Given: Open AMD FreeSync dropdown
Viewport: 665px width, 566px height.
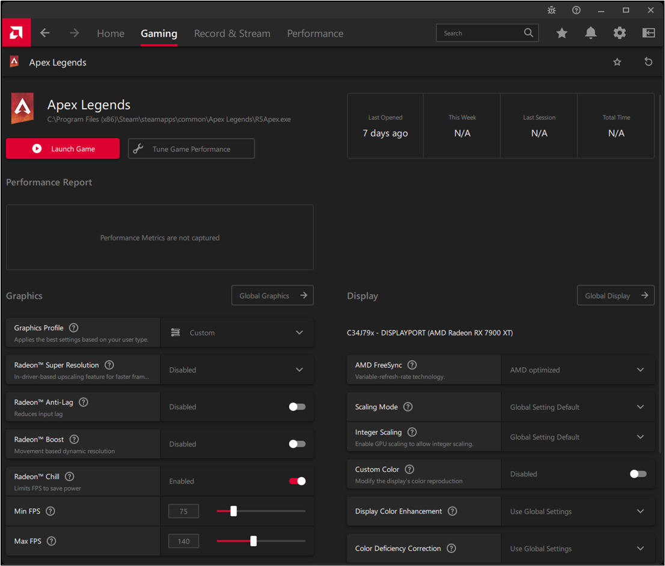Looking at the screenshot, I should click(578, 370).
